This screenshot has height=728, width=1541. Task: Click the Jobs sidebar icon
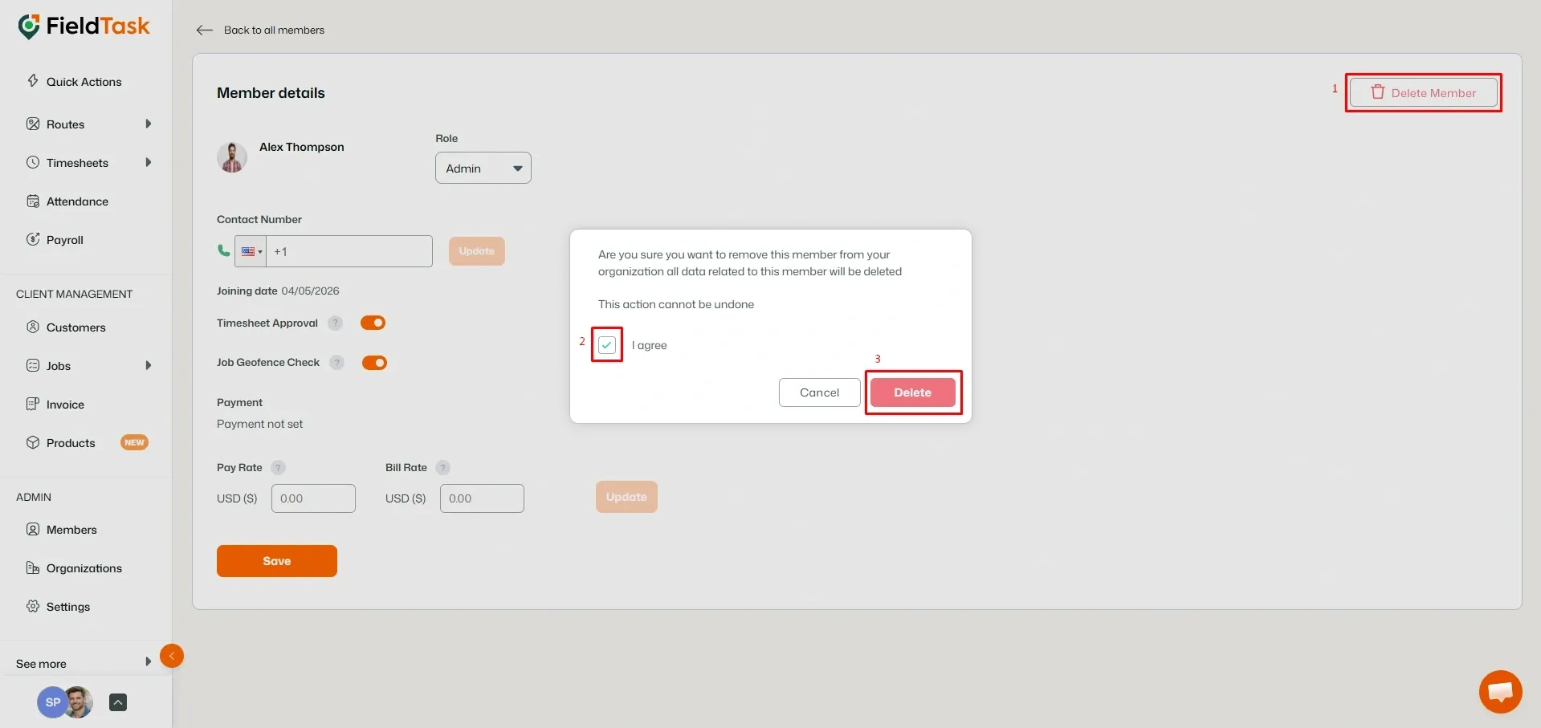click(33, 365)
